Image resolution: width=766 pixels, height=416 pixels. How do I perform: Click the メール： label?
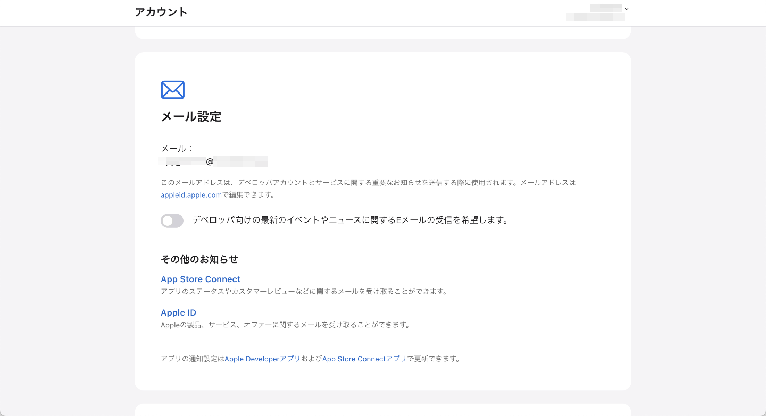tap(177, 149)
